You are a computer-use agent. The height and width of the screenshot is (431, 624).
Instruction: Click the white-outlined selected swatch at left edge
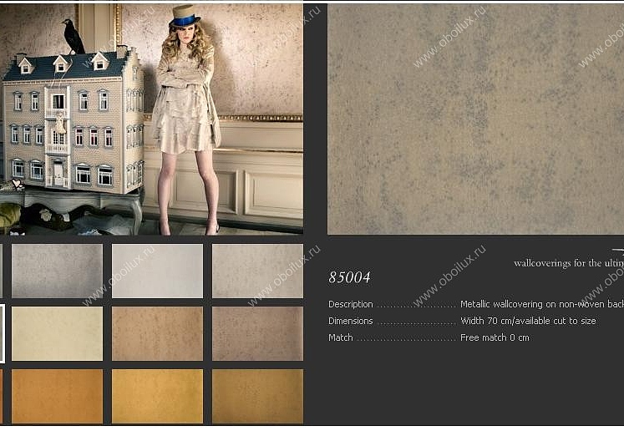point(2,333)
